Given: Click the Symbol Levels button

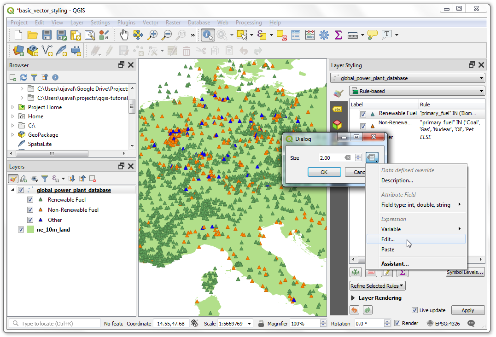Looking at the screenshot, I should click(x=465, y=272).
